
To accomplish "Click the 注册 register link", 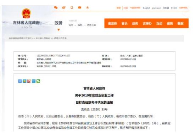I will click(x=126, y=8).
